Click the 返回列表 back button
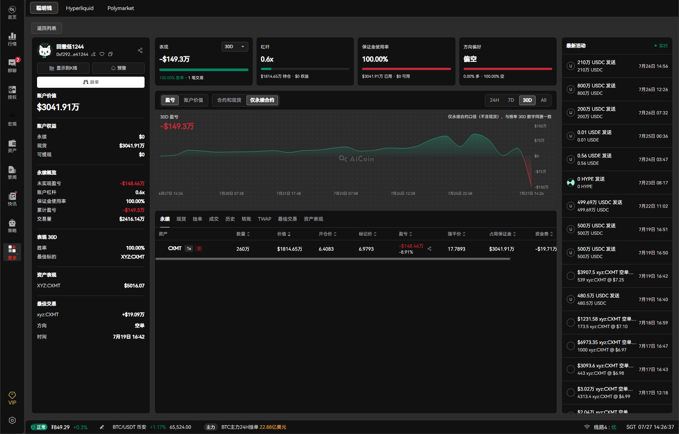The height and width of the screenshot is (434, 679). (x=47, y=28)
